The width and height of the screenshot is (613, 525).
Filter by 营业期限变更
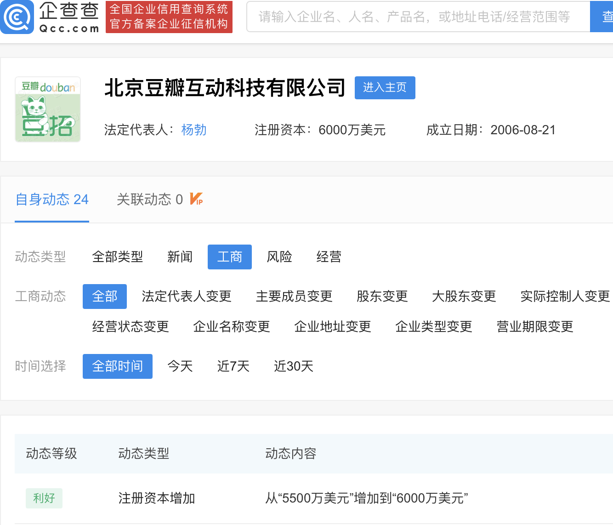click(x=535, y=327)
